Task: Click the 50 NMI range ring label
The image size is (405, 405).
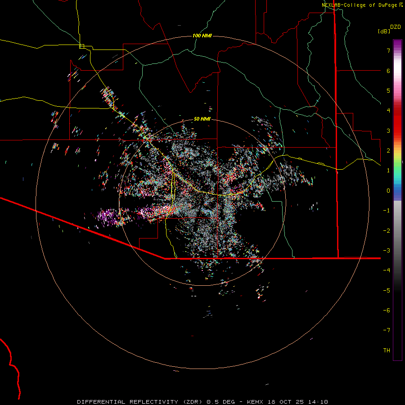Action: [202, 119]
